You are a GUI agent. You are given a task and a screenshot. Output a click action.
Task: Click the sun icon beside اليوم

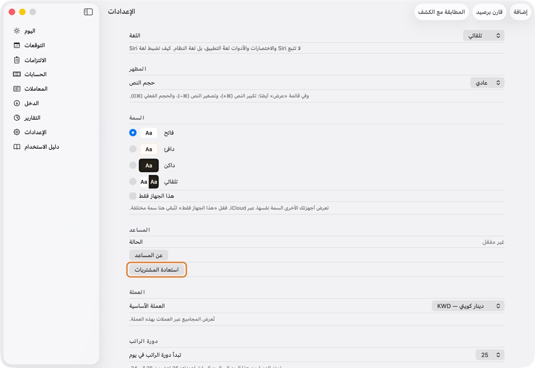click(17, 31)
